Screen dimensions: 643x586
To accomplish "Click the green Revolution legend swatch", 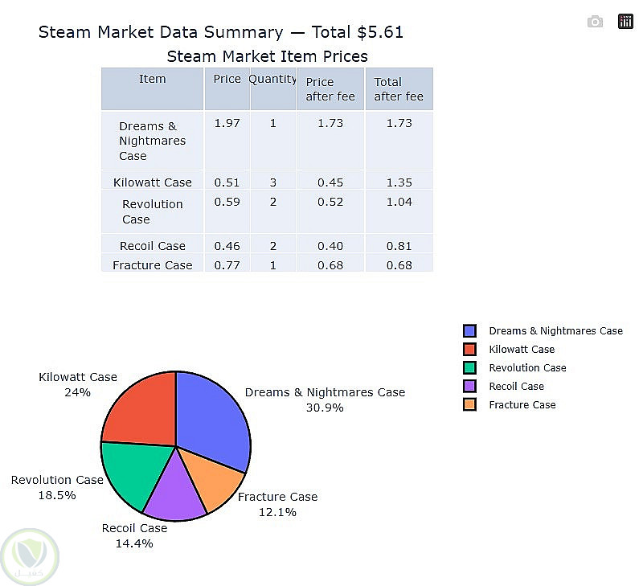I will click(469, 368).
